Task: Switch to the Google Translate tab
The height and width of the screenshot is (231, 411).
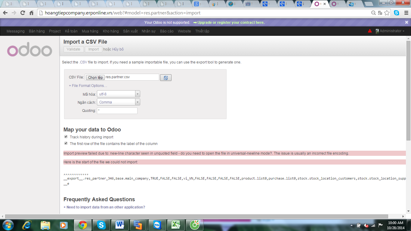Action: (353, 4)
